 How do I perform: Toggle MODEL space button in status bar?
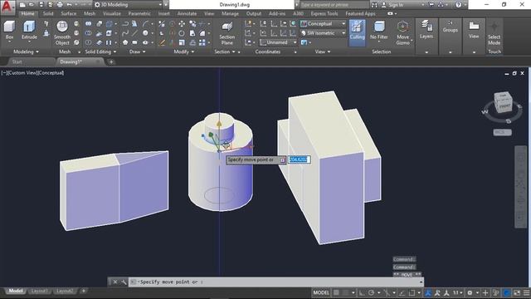click(321, 292)
